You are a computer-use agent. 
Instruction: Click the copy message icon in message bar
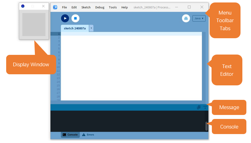pyautogui.click(x=199, y=107)
